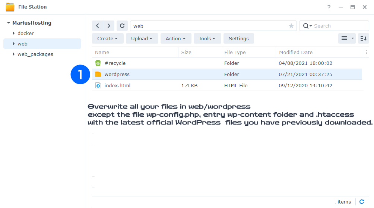Select the MariusHosting root label

coord(32,23)
